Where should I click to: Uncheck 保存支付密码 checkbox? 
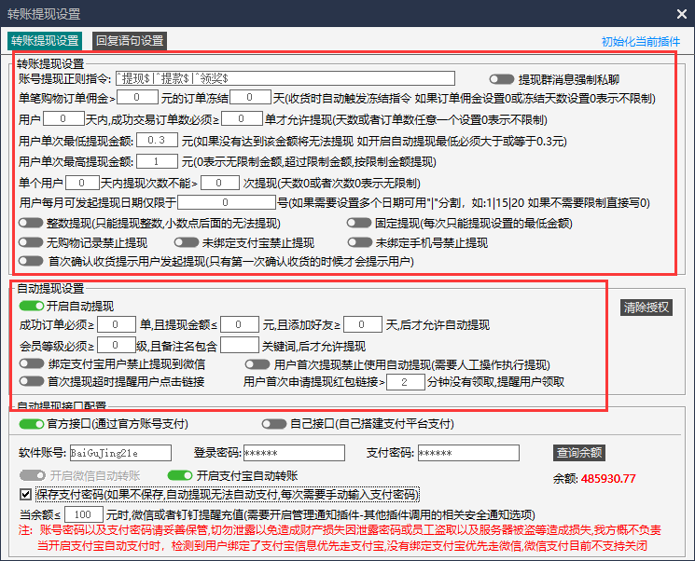coord(25,494)
